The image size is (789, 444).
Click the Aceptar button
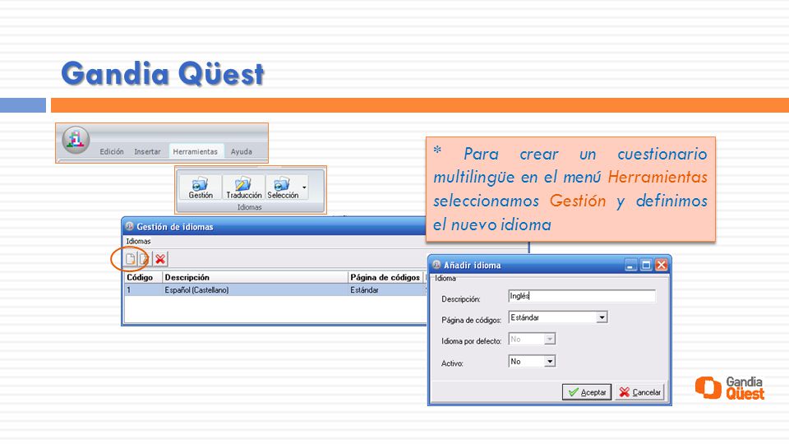coord(587,392)
